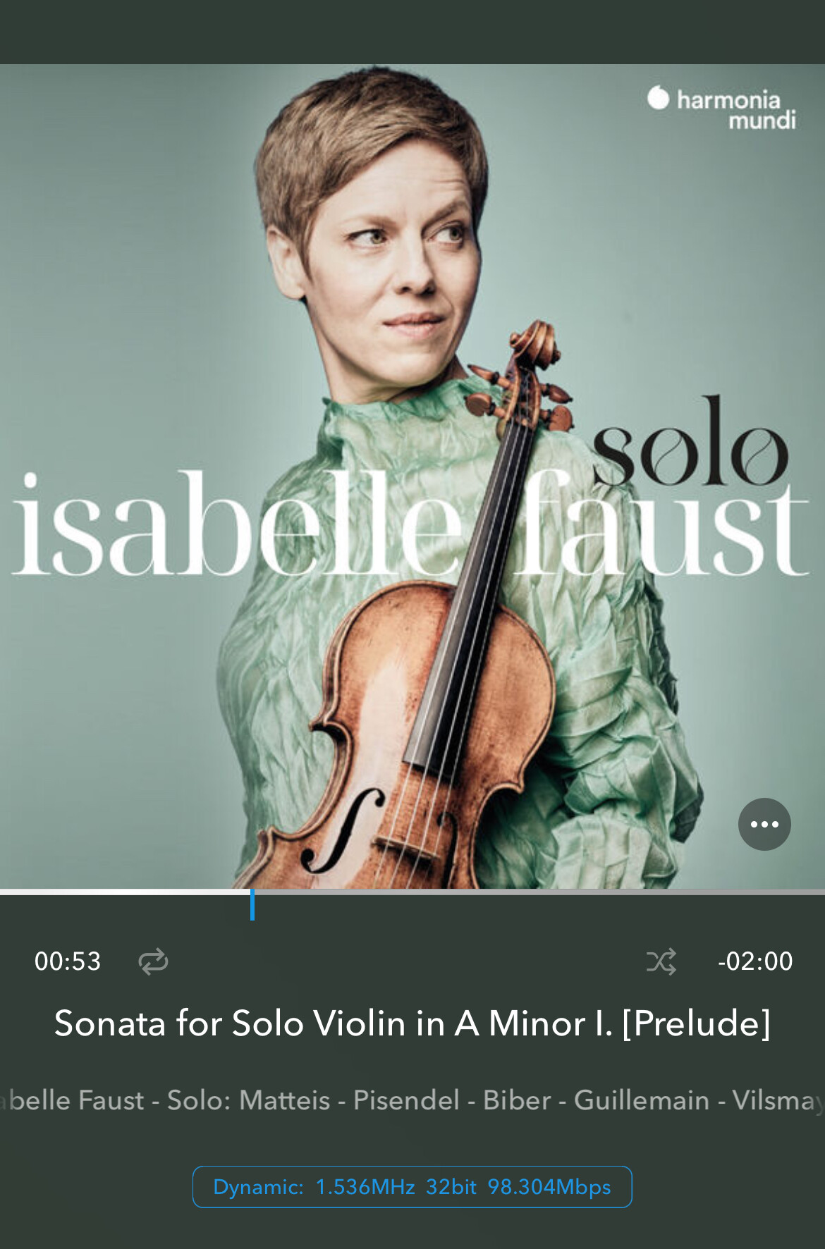The width and height of the screenshot is (825, 1249).
Task: Seek ahead on the unplayed gray progress bar
Action: click(x=540, y=892)
